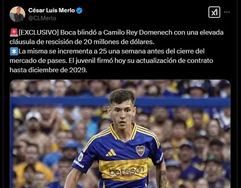
Task: Click the league patch on the sleeve
Action: tap(81, 157)
